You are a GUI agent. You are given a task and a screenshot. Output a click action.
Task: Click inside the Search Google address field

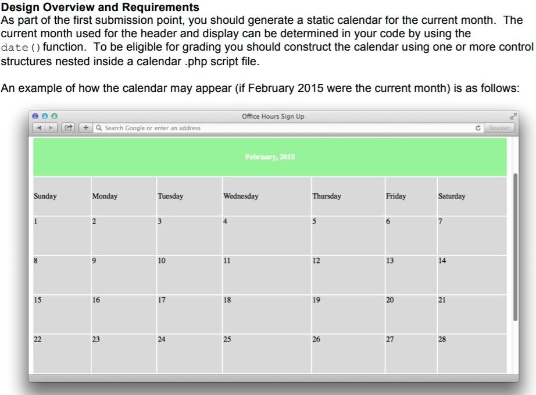coord(233,127)
